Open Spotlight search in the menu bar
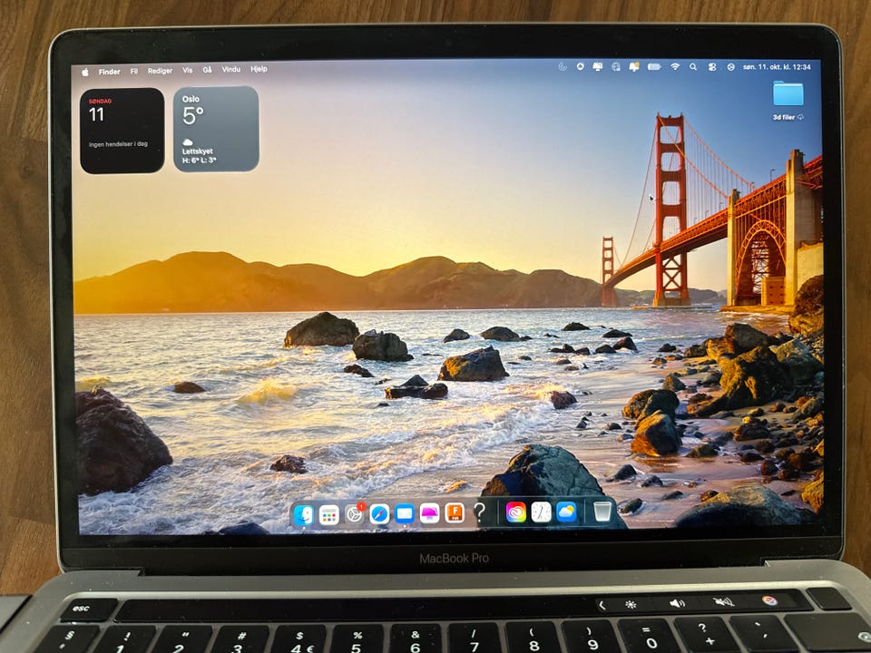 click(x=693, y=66)
